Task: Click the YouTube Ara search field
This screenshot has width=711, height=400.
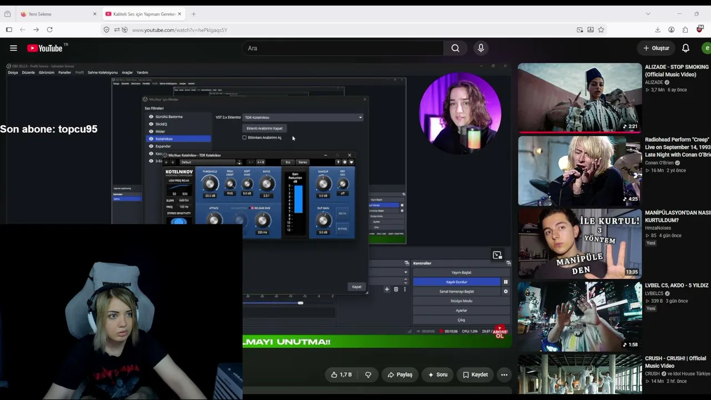Action: point(343,48)
